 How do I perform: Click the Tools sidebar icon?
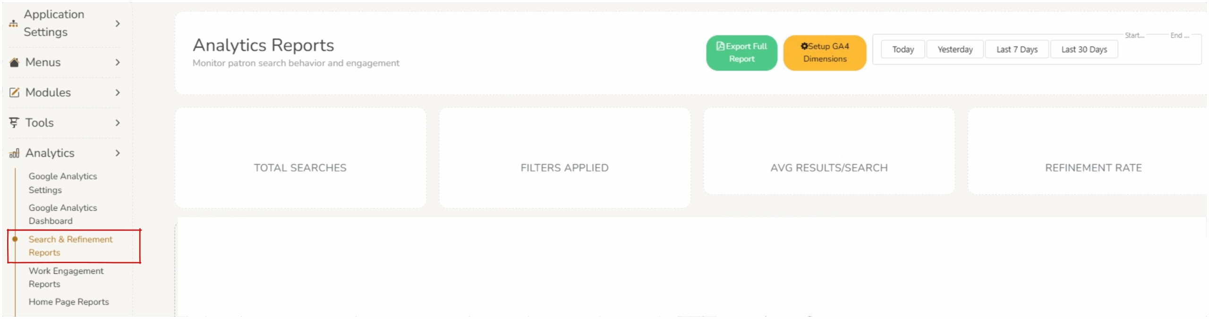pos(14,123)
